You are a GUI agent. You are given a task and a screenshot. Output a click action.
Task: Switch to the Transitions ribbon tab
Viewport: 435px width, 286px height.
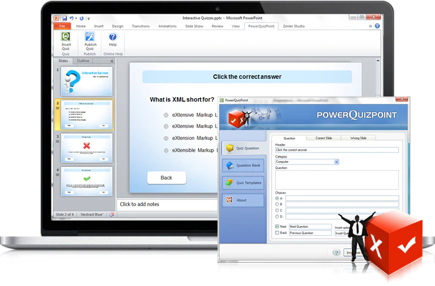coord(141,26)
